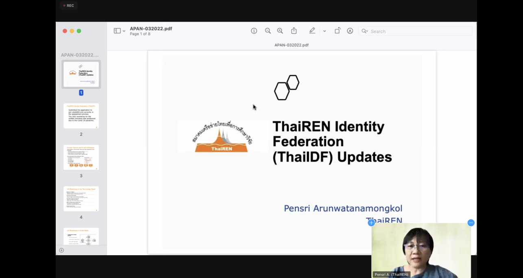Click the APAN-032022.pdf window title
This screenshot has width=523, height=278.
click(x=151, y=28)
